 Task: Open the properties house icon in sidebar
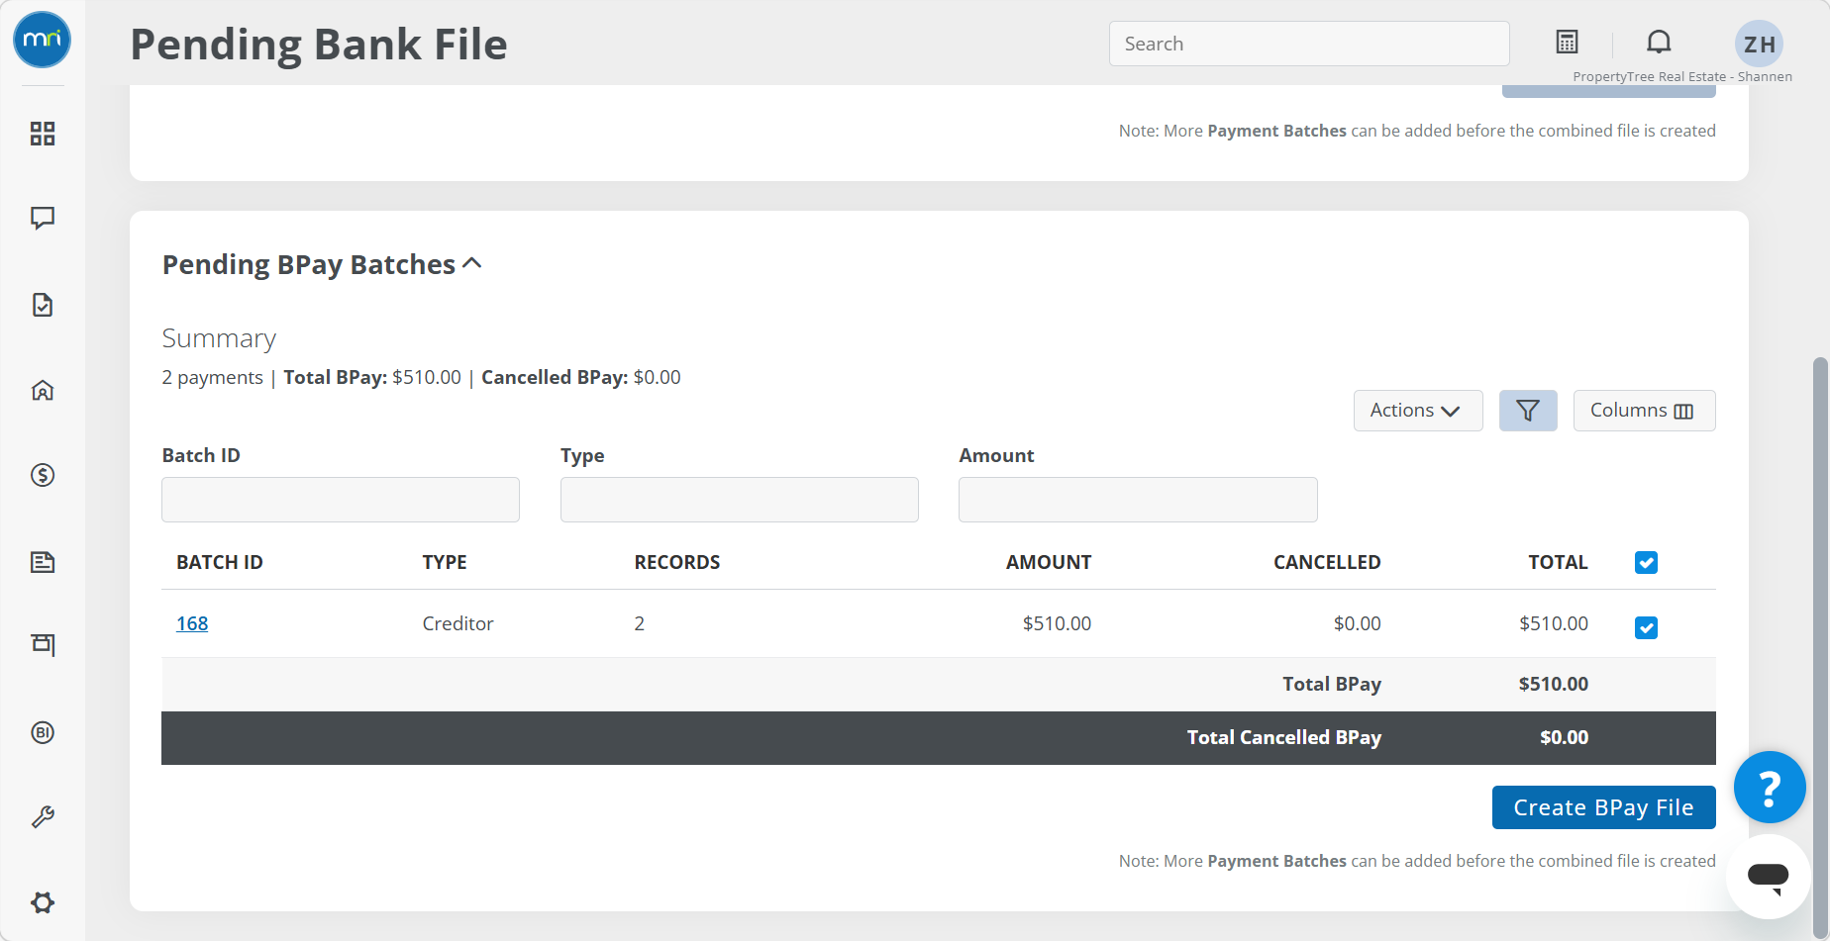point(43,390)
